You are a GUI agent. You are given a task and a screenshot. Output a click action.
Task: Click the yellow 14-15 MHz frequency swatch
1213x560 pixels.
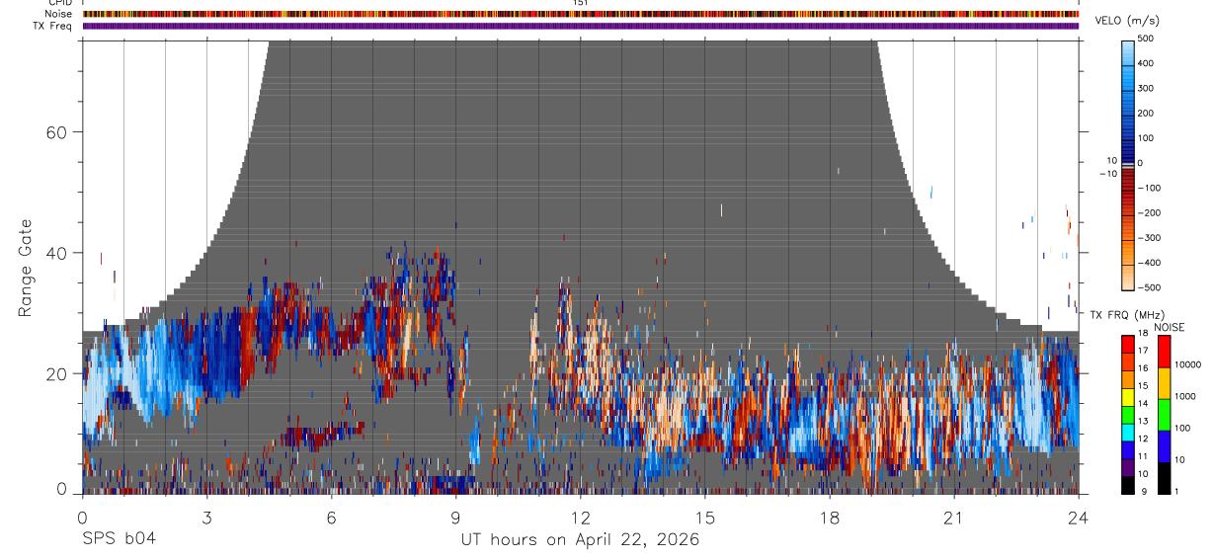tap(1127, 396)
